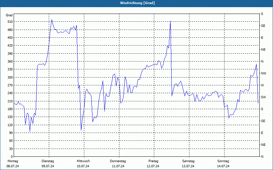Click the date 09.07.24
The height and width of the screenshot is (170, 273).
48,166
